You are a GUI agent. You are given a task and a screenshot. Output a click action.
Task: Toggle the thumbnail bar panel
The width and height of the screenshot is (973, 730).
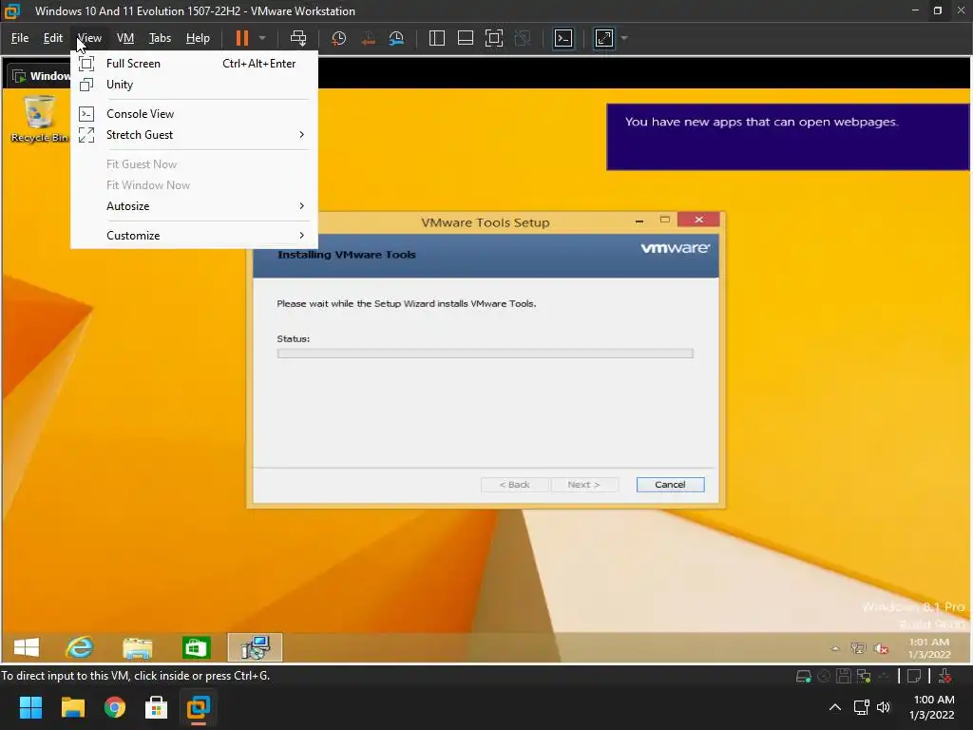pos(466,38)
